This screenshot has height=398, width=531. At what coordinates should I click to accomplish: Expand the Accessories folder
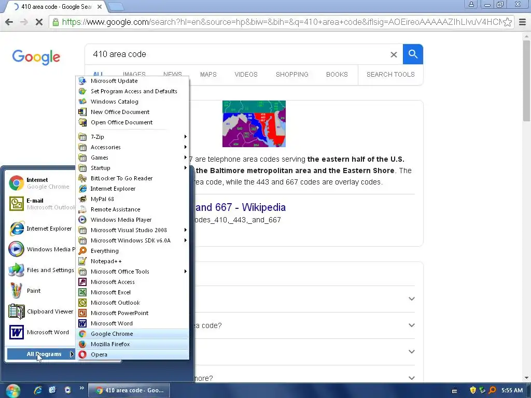[x=132, y=147]
